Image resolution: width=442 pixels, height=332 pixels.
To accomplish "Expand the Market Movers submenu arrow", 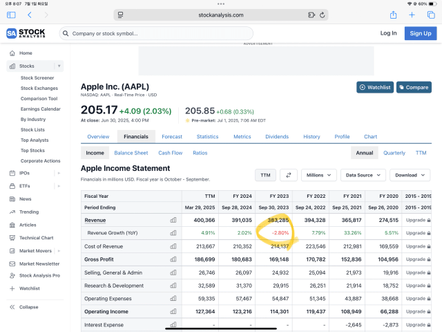I will [x=59, y=250].
